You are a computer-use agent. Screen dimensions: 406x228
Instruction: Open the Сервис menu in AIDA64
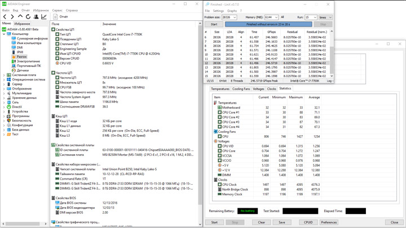(x=58, y=10)
